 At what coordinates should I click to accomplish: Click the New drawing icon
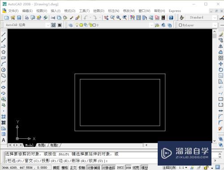[x=7, y=18]
